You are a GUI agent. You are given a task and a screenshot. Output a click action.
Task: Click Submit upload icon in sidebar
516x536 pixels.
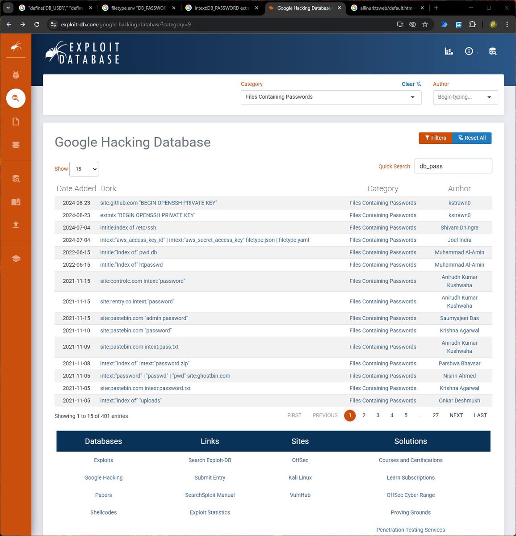point(16,225)
